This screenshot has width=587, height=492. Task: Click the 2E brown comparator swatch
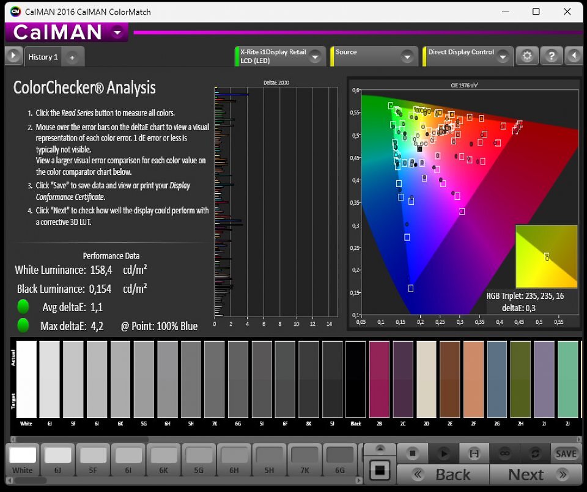(x=450, y=379)
